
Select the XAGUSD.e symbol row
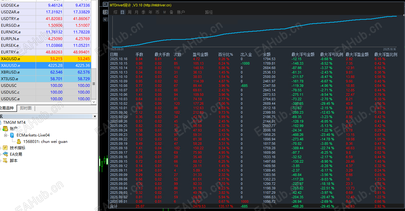point(46,59)
